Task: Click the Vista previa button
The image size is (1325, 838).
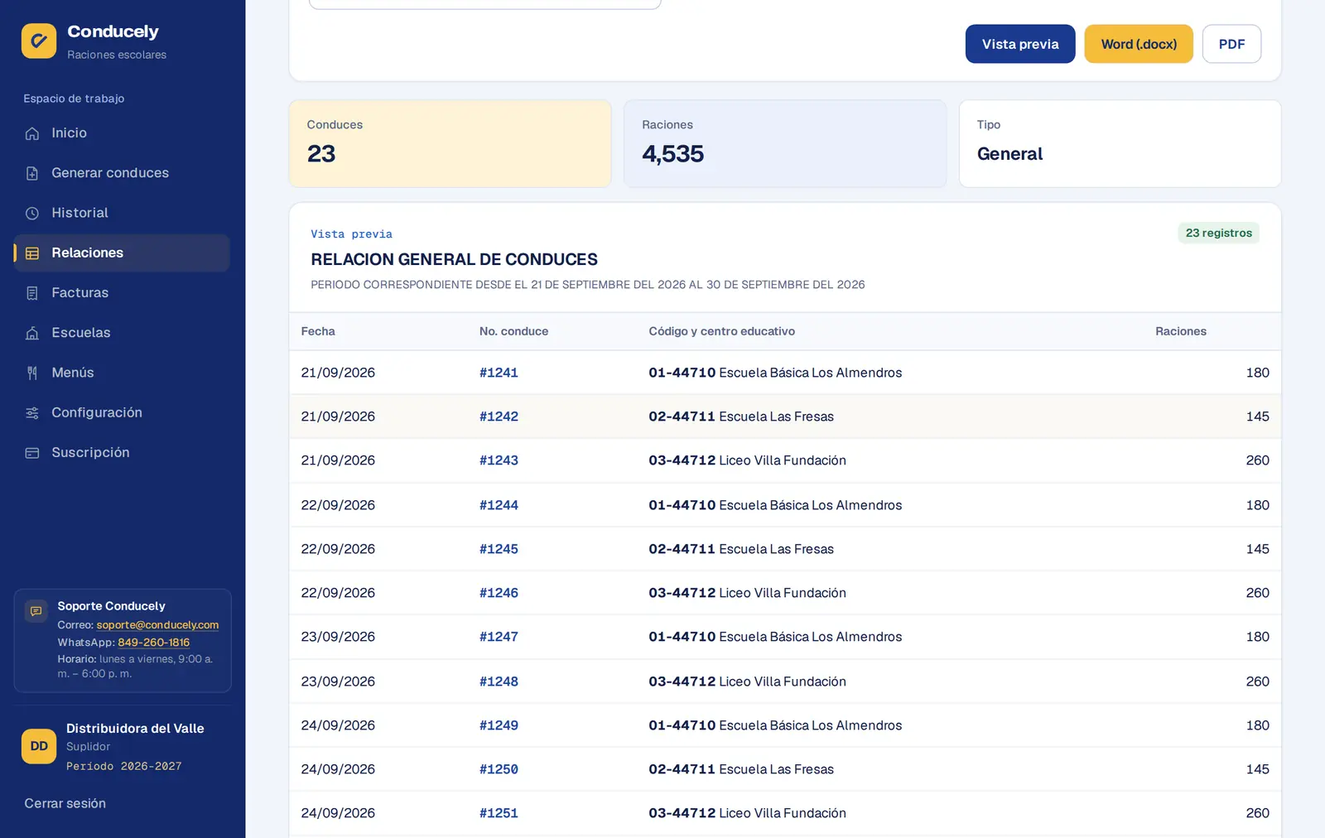Action: pos(1020,44)
